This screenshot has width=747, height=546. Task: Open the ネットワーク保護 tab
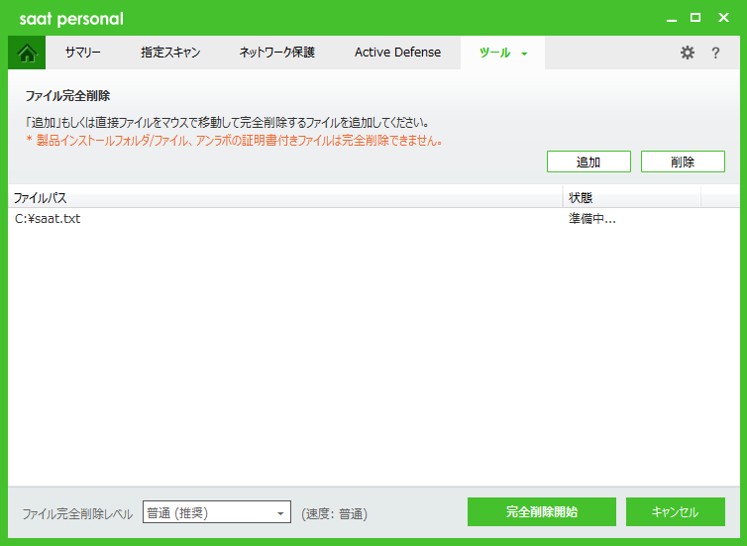click(x=276, y=53)
